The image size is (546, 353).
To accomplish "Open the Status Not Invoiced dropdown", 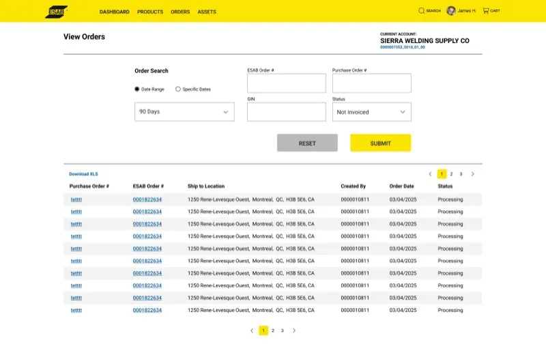I will point(371,112).
